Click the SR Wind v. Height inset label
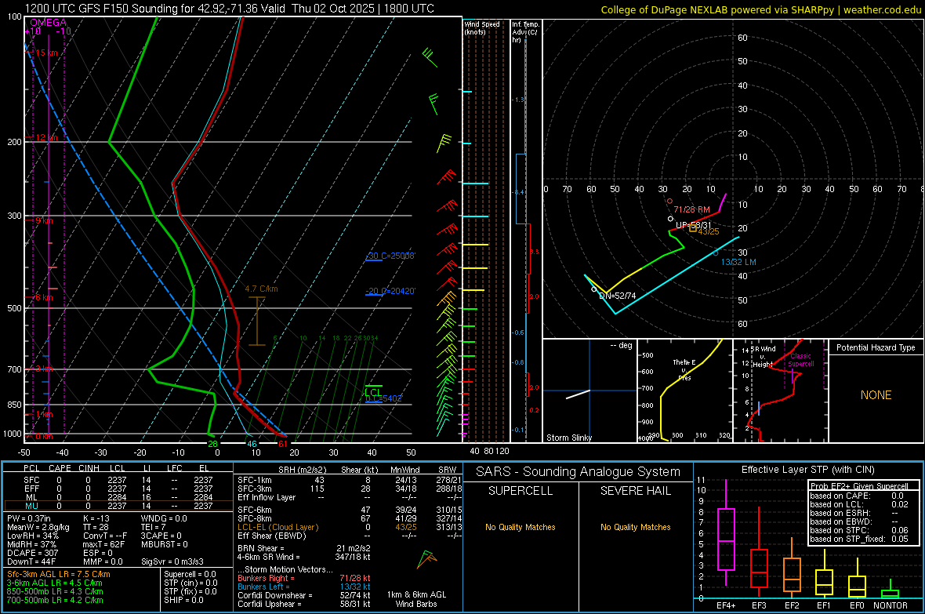 tap(764, 357)
